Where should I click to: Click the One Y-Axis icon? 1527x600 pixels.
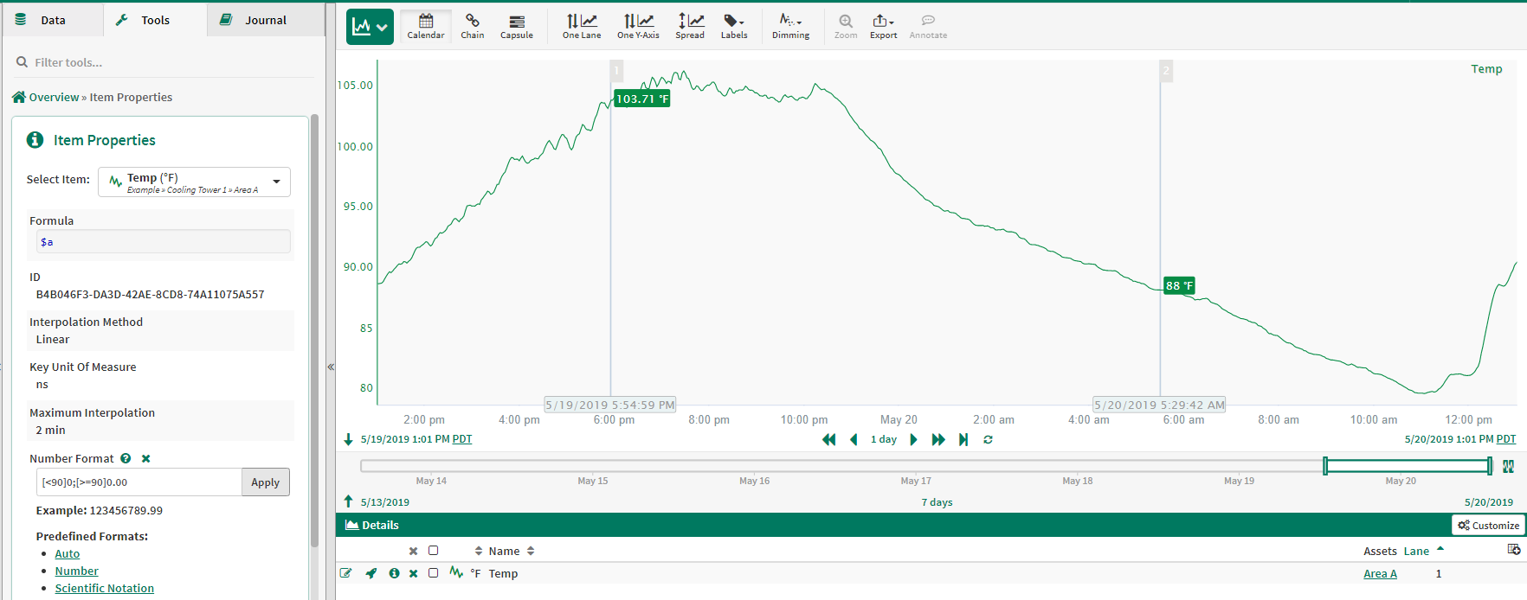click(638, 26)
